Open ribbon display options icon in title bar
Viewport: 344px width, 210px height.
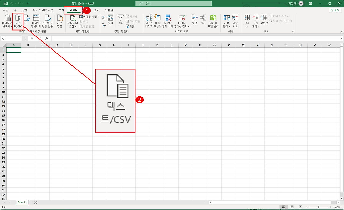point(311,3)
